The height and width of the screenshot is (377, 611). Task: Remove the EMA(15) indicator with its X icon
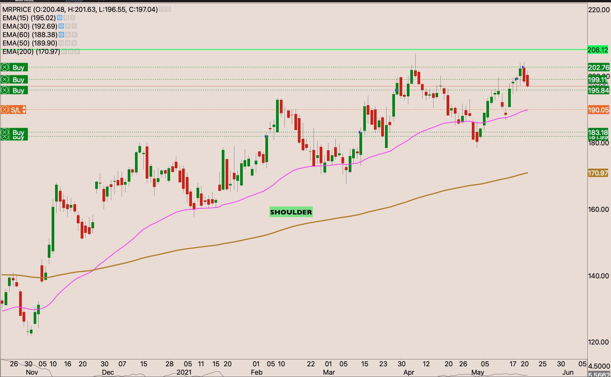[73, 18]
